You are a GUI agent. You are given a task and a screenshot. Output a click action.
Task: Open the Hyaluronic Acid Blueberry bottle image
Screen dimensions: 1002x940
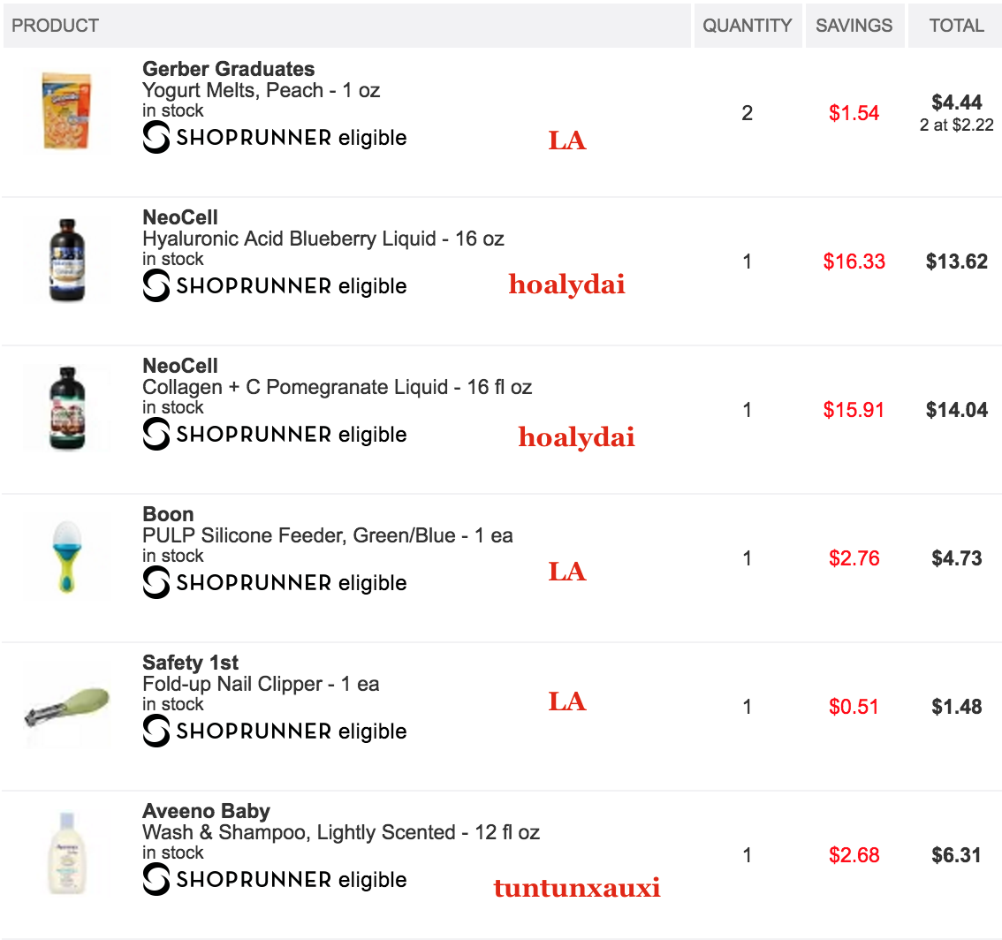67,260
